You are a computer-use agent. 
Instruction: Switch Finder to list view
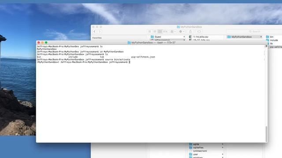[x=155, y=32]
